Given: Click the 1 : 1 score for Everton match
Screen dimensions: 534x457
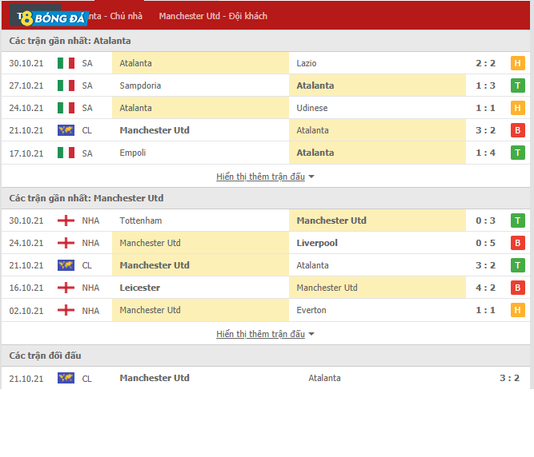Looking at the screenshot, I should pos(485,310).
